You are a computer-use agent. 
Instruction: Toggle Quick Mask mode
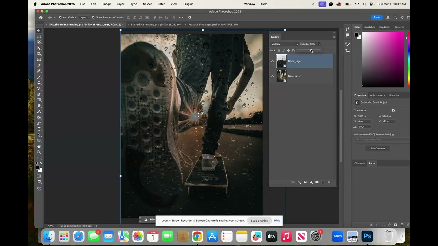39,176
